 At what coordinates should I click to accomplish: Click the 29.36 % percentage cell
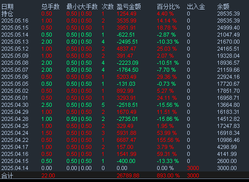click(167, 77)
